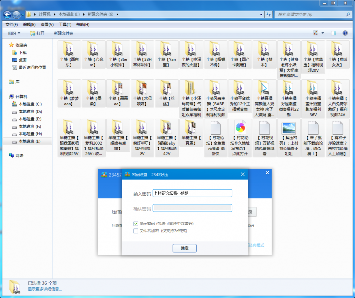The image size is (355, 298).
Task: Open the view options dropdown arrow
Action: coord(322,33)
